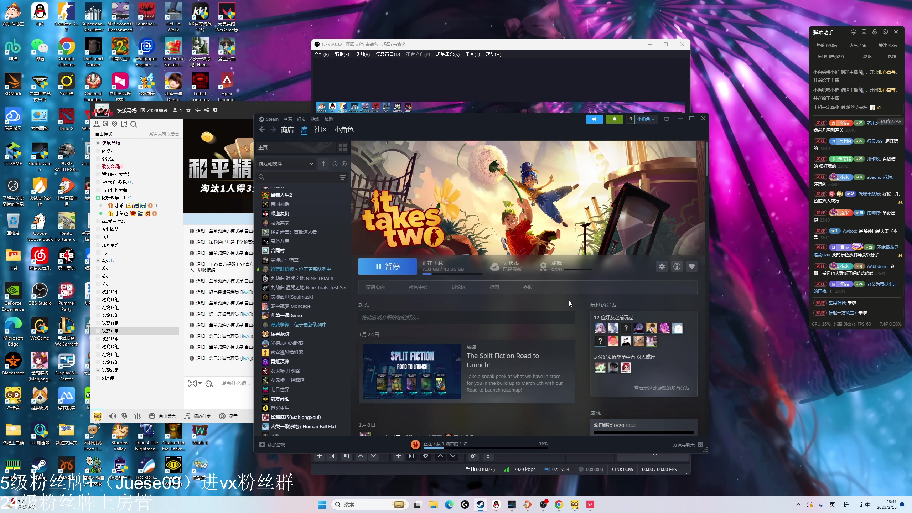This screenshot has height=513, width=912.
Task: Select the Dota 2 desktop icon
Action: coord(66,120)
